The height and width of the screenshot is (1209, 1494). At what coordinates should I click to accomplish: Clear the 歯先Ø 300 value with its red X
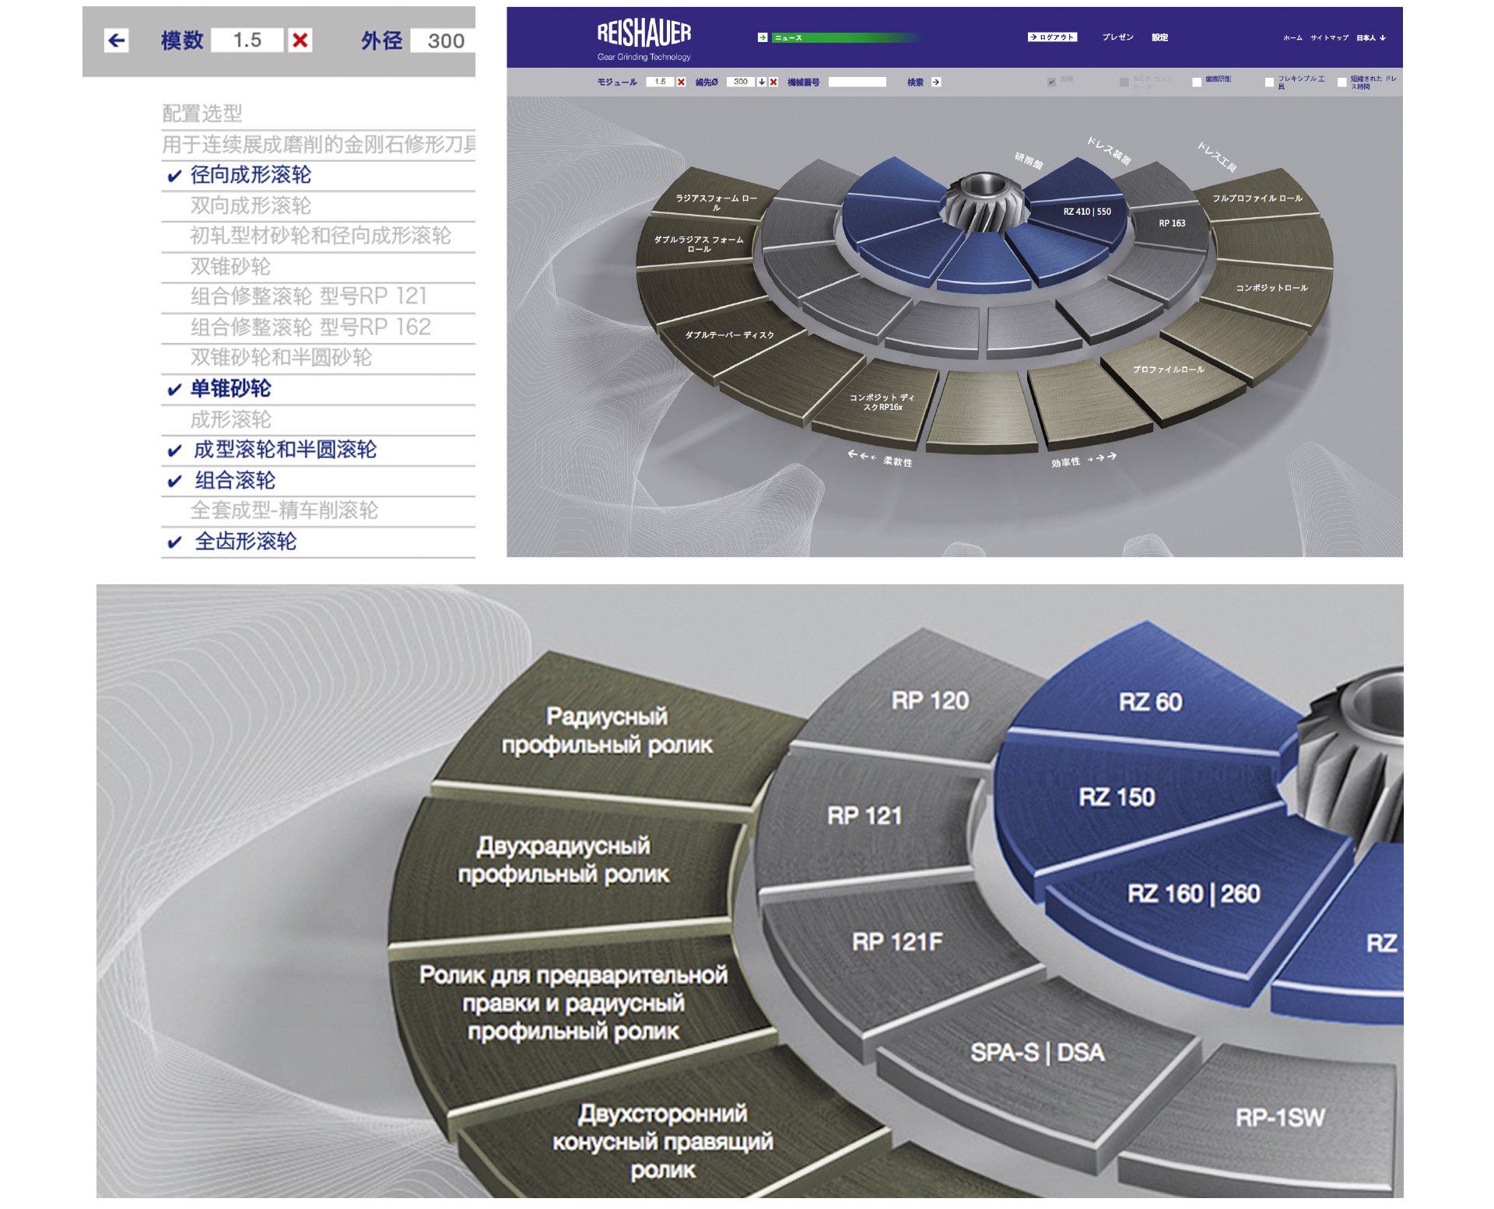(773, 82)
